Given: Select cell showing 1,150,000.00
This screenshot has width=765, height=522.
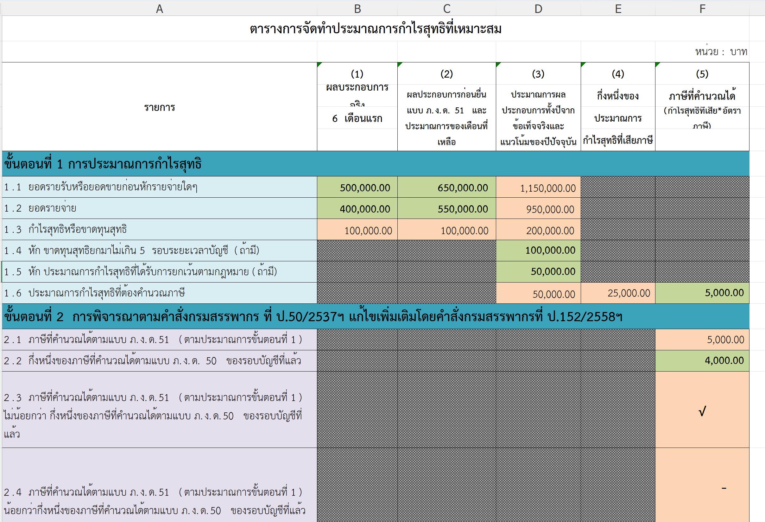Looking at the screenshot, I should pyautogui.click(x=538, y=187).
